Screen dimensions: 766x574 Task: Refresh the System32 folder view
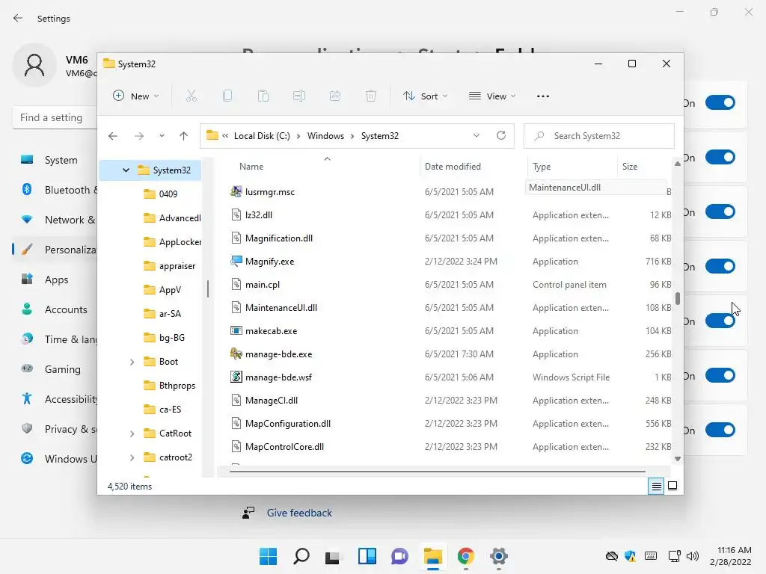500,135
